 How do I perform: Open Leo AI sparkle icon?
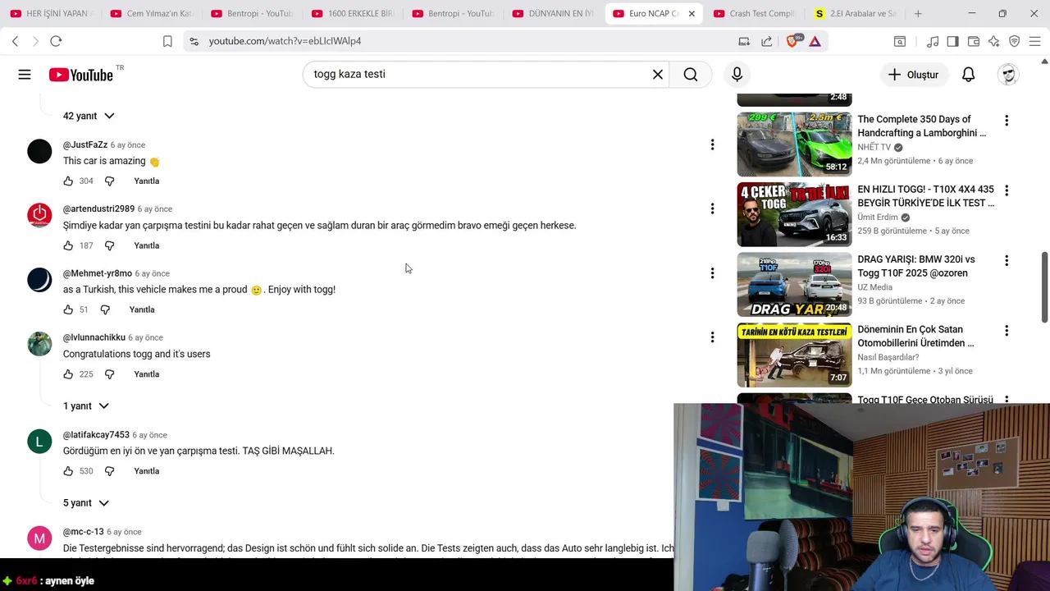[993, 41]
